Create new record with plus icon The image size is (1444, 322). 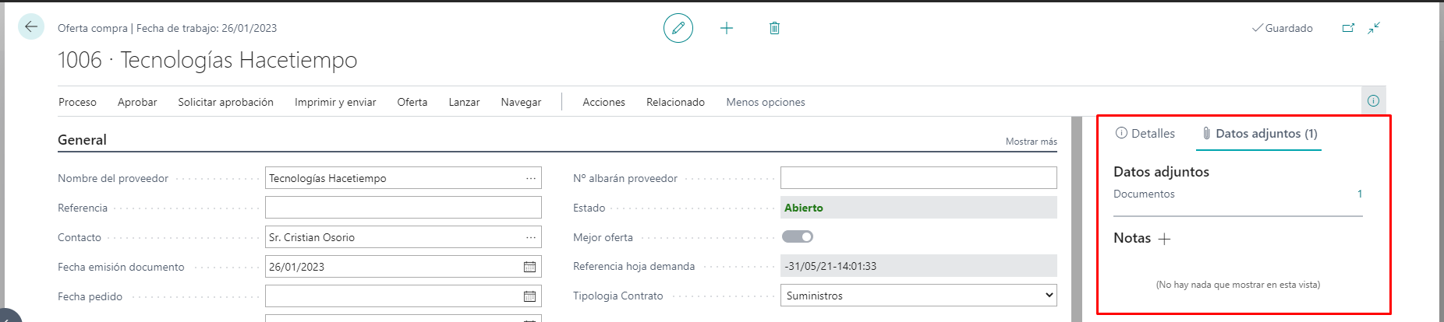[x=727, y=28]
